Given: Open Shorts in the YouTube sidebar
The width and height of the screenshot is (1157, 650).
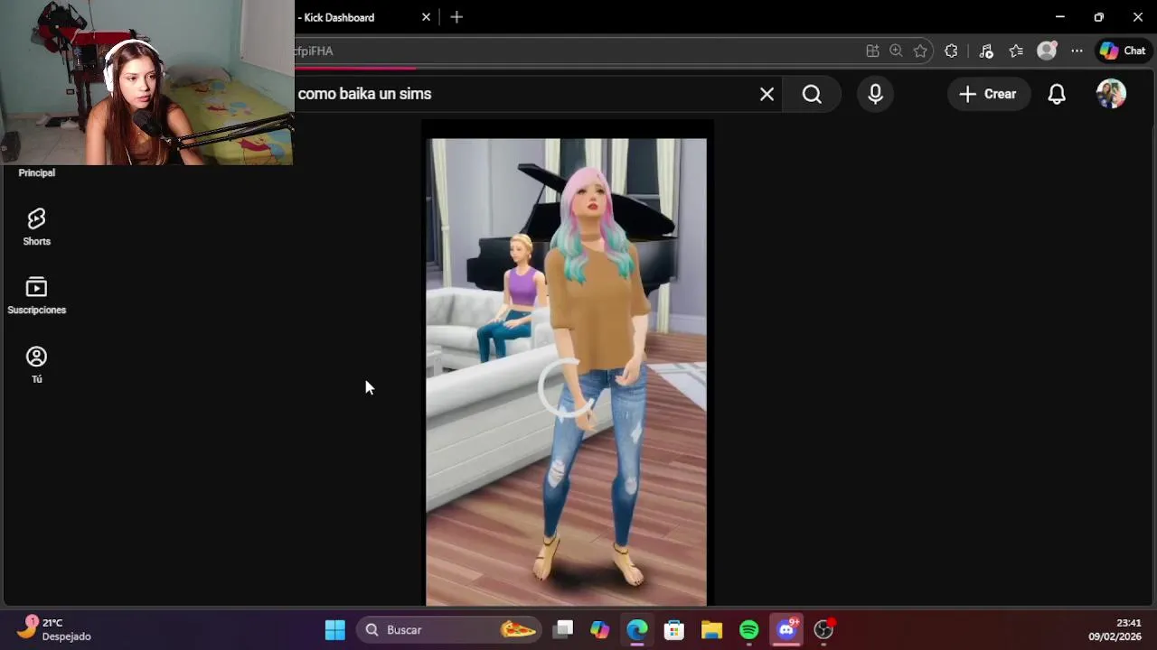Looking at the screenshot, I should click(36, 227).
